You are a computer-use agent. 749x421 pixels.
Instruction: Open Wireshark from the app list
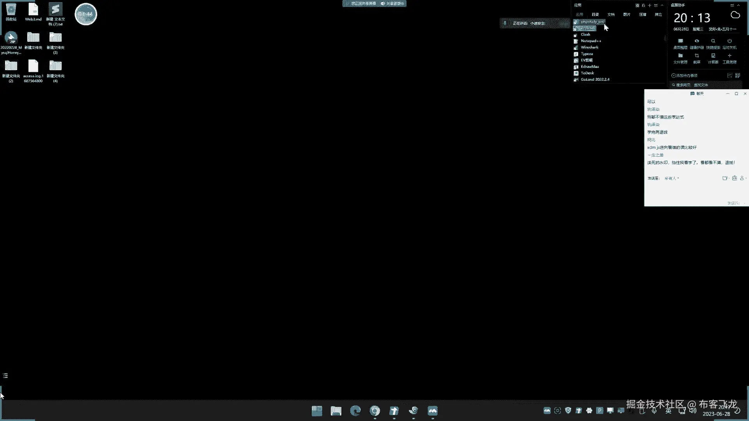[x=589, y=47]
